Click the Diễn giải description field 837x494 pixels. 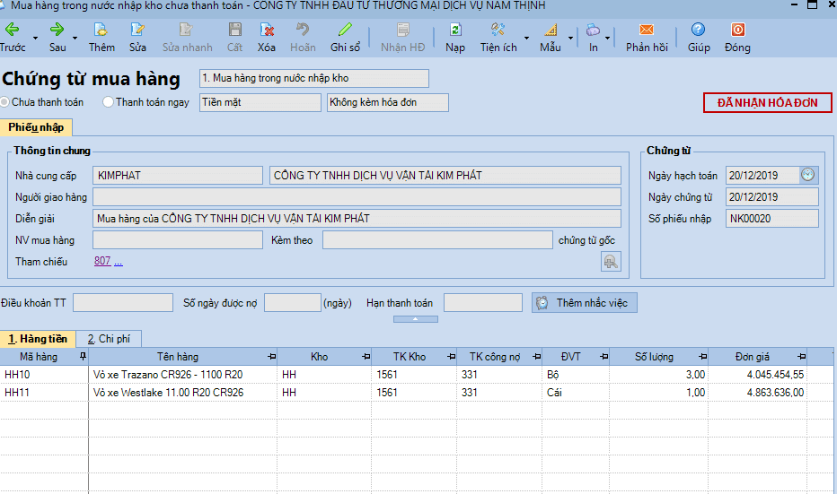coord(357,219)
